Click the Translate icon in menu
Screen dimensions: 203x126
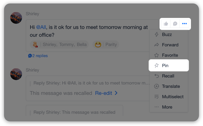(x=157, y=86)
